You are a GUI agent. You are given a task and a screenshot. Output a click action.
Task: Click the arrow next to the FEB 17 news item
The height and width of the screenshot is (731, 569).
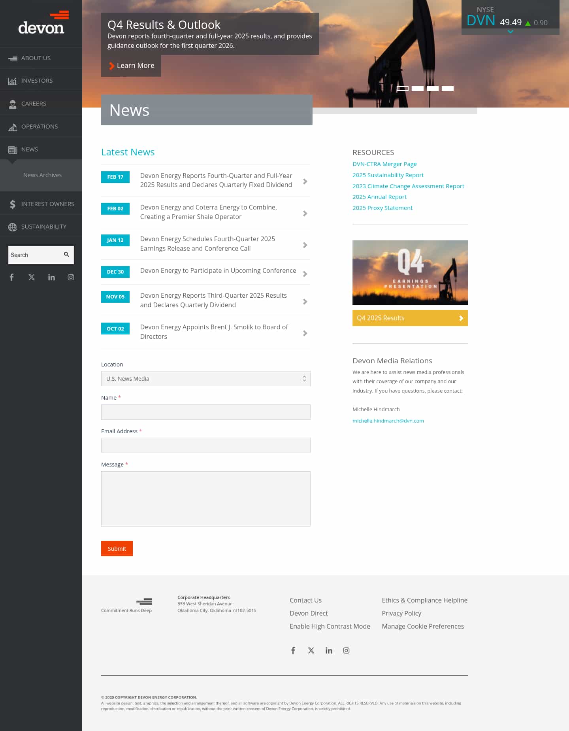[305, 181]
